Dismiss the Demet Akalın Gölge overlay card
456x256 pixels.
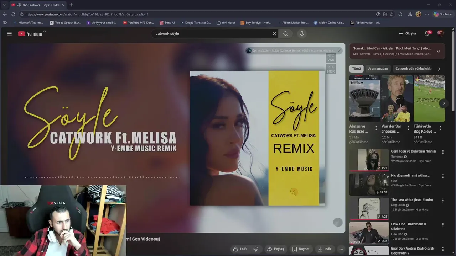[x=339, y=51]
